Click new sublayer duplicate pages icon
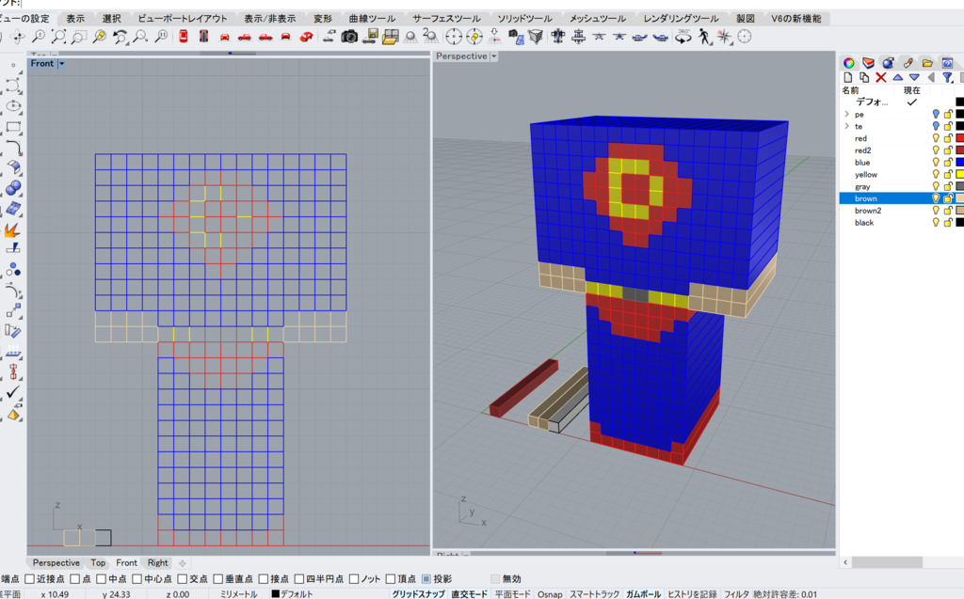The image size is (964, 599). 864,77
